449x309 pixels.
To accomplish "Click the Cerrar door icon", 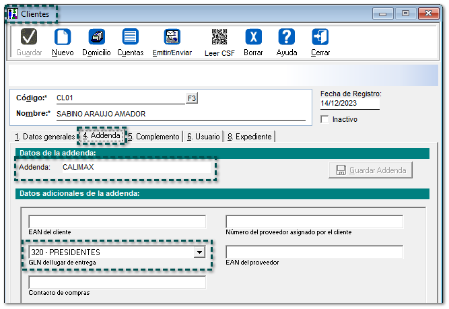I will [320, 38].
